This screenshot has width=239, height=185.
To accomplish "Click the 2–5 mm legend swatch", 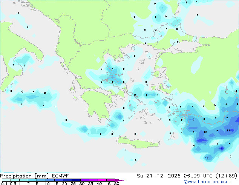I will [32, 180].
